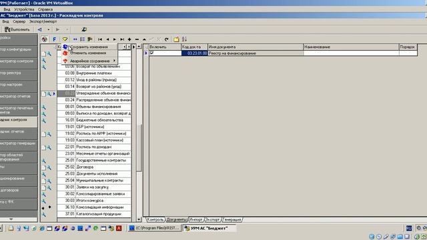427x240 pixels.
Task: Click the Код док-та column header
Action: click(x=194, y=47)
